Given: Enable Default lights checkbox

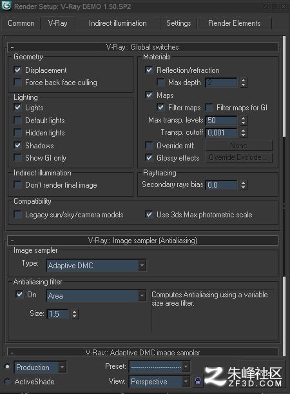Looking at the screenshot, I should (17, 120).
